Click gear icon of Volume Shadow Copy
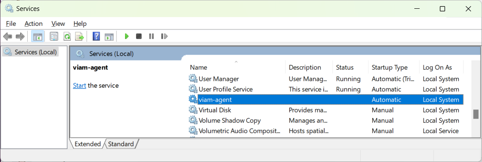This screenshot has width=482, height=162. pyautogui.click(x=193, y=120)
